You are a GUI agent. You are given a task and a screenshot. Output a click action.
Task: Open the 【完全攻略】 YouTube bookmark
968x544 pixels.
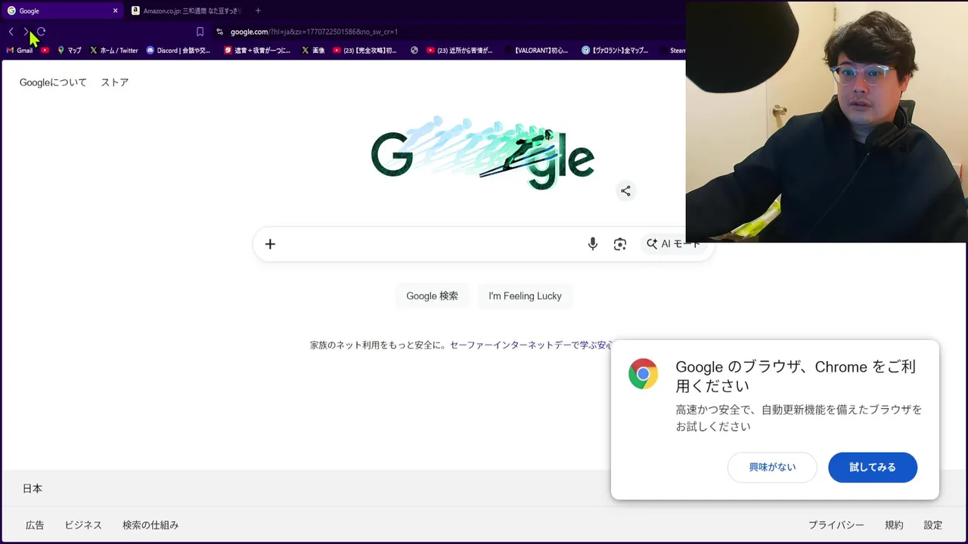pos(365,51)
